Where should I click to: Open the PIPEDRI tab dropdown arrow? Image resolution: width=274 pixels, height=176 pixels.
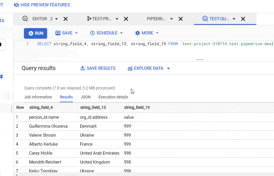[172, 19]
